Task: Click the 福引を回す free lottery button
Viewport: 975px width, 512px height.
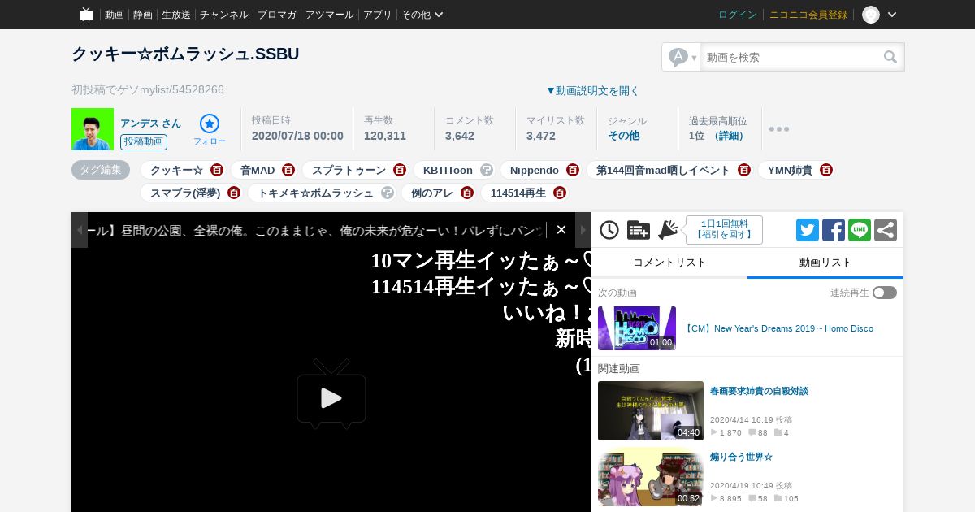Action: [724, 230]
